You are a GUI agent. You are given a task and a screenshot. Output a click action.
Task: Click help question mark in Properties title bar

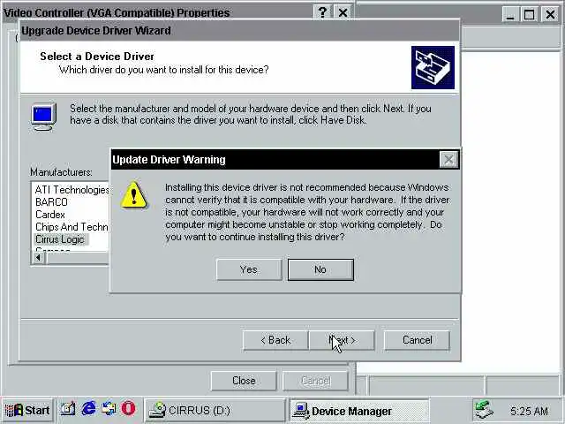coord(322,13)
